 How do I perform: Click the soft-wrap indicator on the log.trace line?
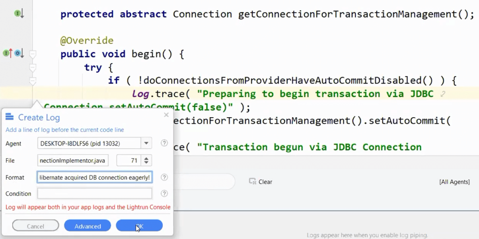[x=443, y=94]
